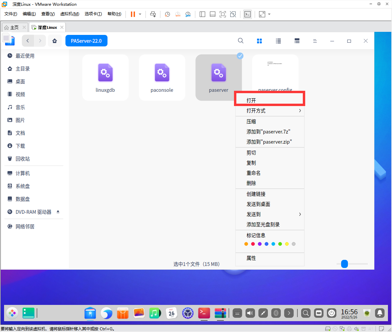Enter VMware full screen mode
The height and width of the screenshot is (332, 392).
pos(222,14)
